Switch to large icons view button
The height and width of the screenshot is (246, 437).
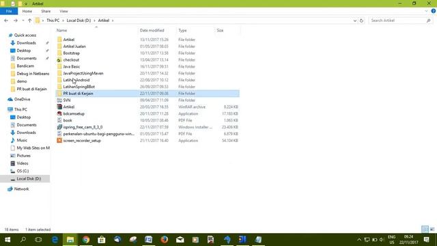tap(432, 230)
